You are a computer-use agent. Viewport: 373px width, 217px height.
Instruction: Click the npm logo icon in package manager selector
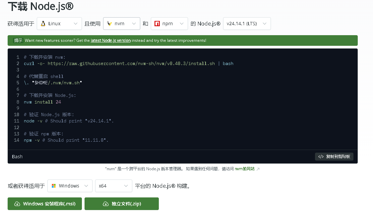pos(157,24)
